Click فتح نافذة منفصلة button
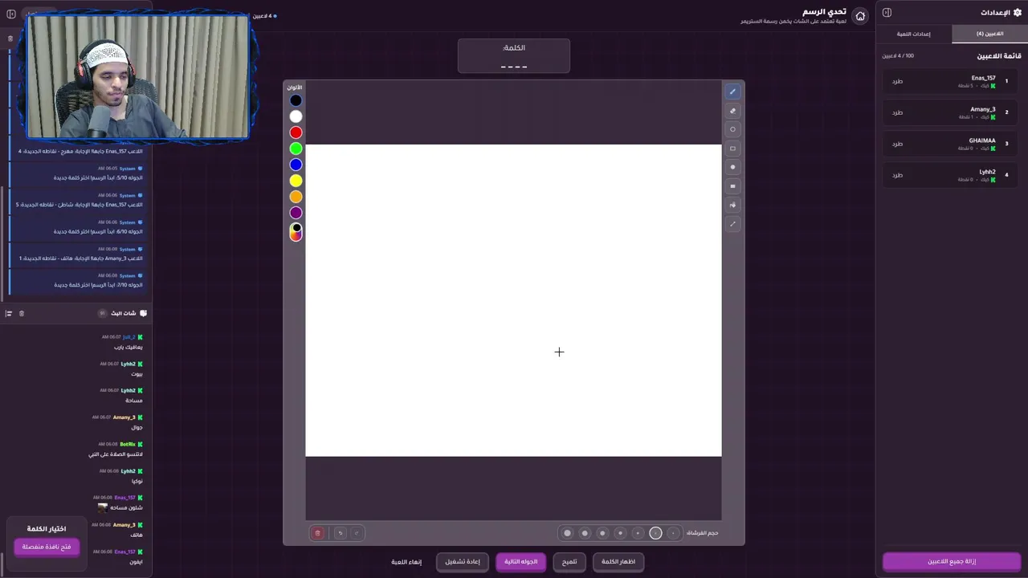Viewport: 1028px width, 578px height. tap(47, 547)
